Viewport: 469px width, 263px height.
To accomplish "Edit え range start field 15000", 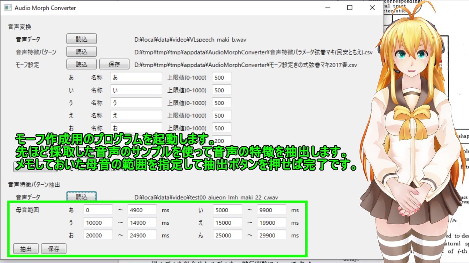I will coord(228,223).
